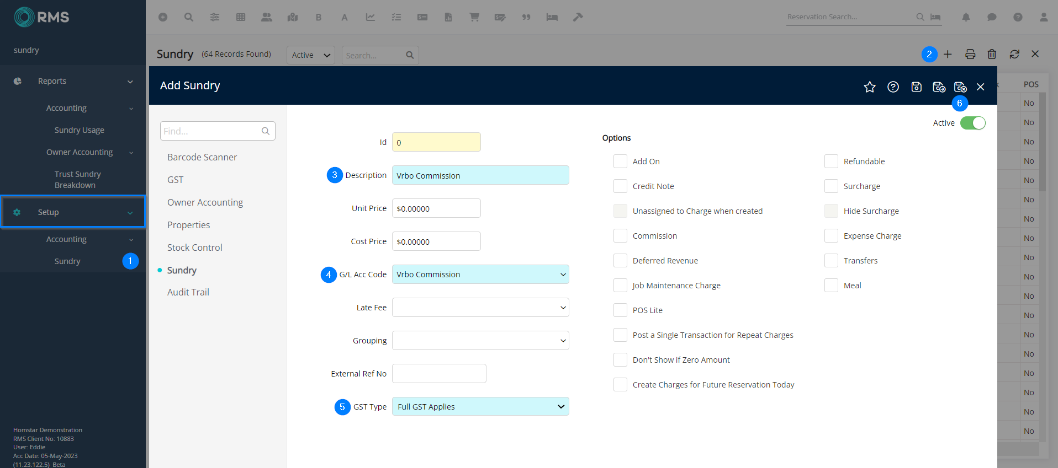Open Sundry Usage report link
1058x468 pixels.
(x=79, y=130)
